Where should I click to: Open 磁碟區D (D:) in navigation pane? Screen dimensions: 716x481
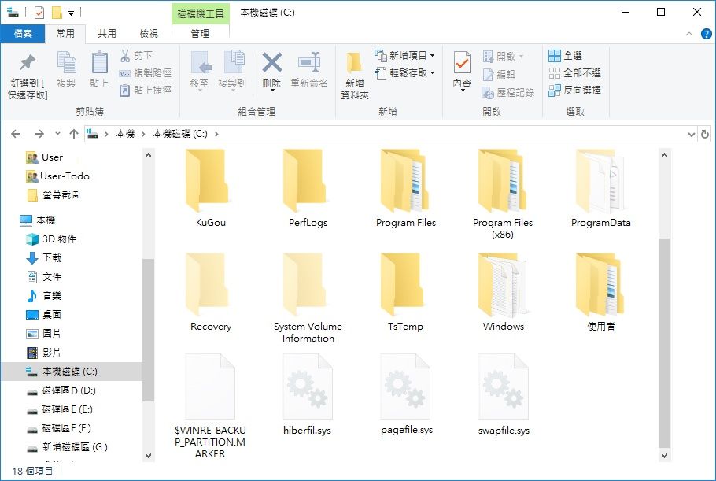click(x=68, y=390)
